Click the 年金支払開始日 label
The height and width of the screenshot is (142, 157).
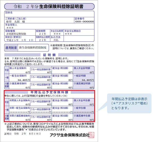point(73,31)
